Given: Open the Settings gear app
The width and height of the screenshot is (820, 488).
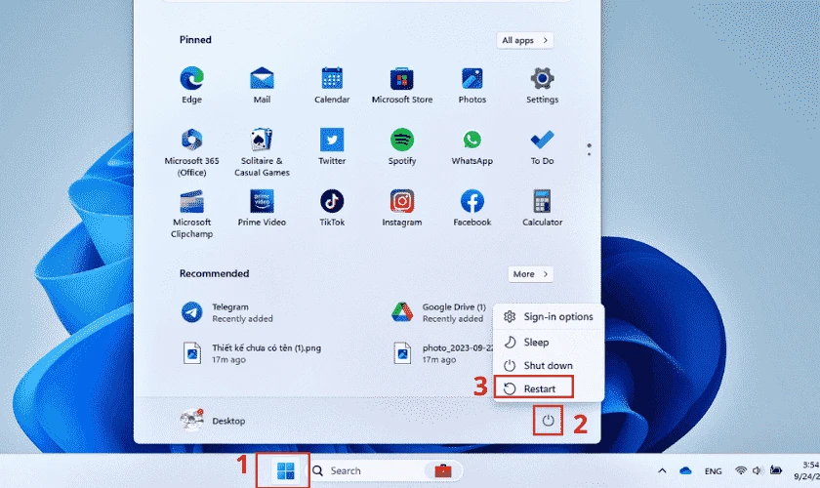Looking at the screenshot, I should (x=542, y=85).
